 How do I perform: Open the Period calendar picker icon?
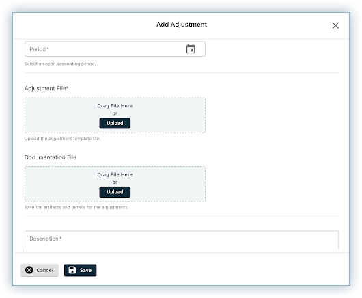[191, 49]
